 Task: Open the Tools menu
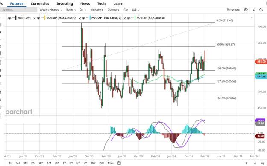click(102, 3)
